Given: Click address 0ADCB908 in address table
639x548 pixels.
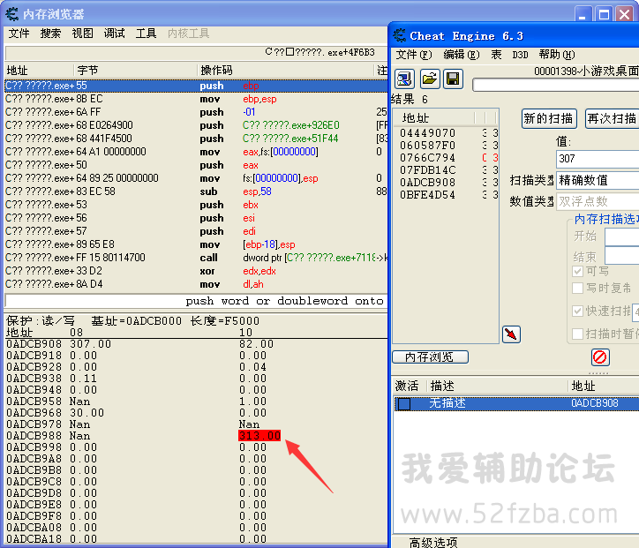Looking at the screenshot, I should tap(595, 403).
